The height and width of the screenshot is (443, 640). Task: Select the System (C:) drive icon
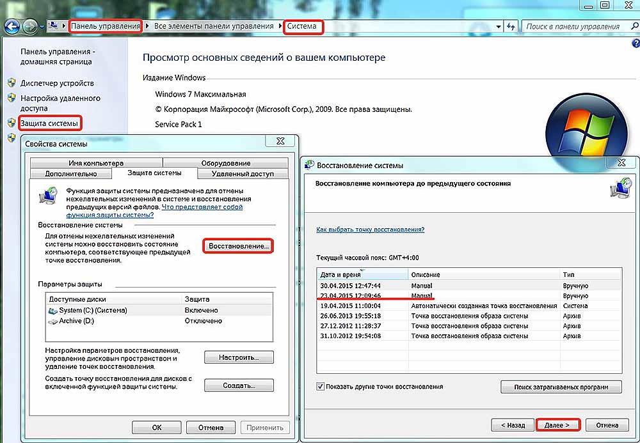coord(52,311)
